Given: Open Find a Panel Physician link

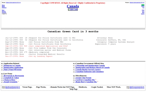Looking at the screenshot, I should 12,70.
